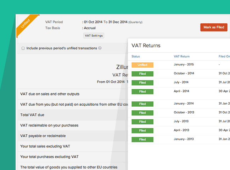This screenshot has height=170, width=230.
Task: Open the July - 2014 VAT return
Action: 181,82
